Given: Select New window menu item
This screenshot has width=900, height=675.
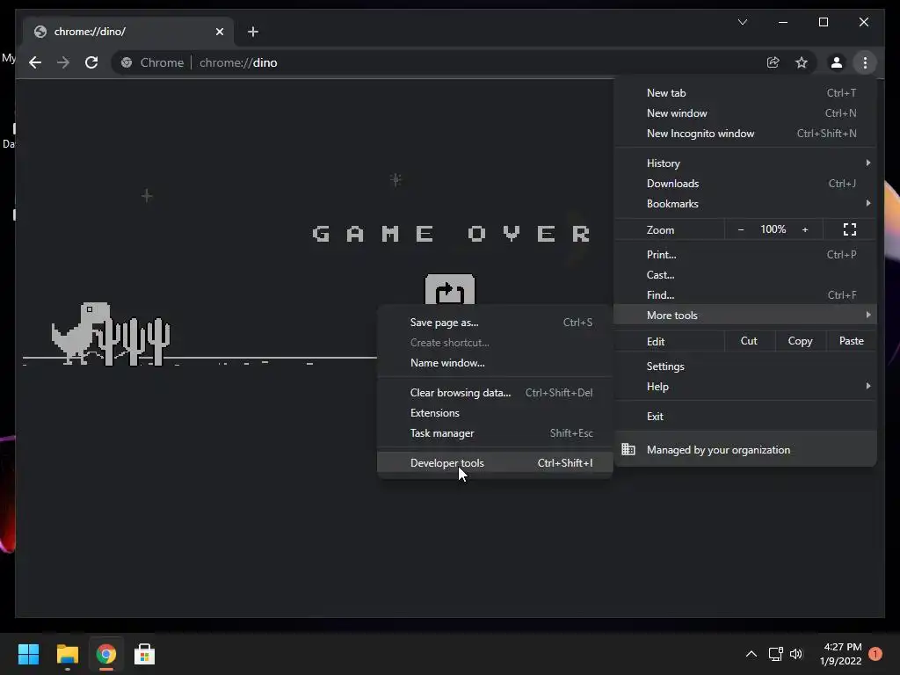Looking at the screenshot, I should pos(745,113).
